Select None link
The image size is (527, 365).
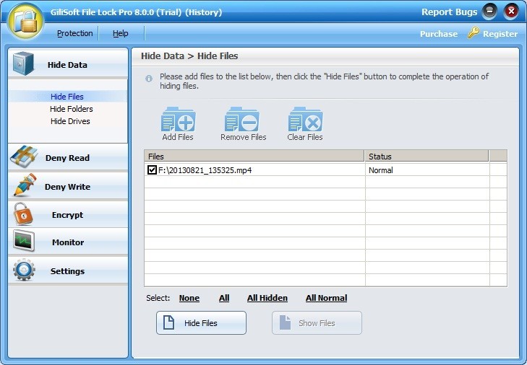(189, 298)
